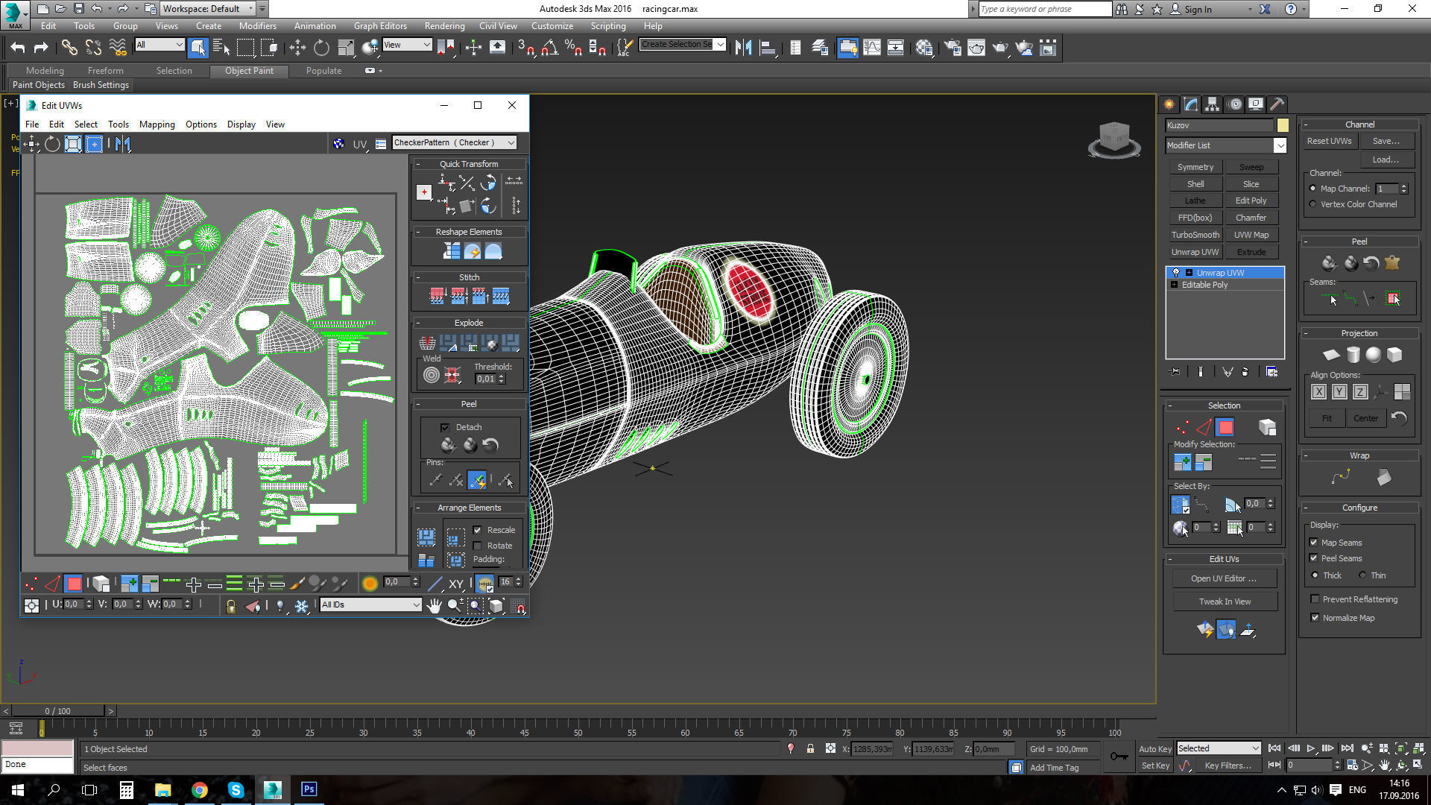Open the selection filter All dropdown
Image resolution: width=1431 pixels, height=805 pixels.
pos(159,45)
